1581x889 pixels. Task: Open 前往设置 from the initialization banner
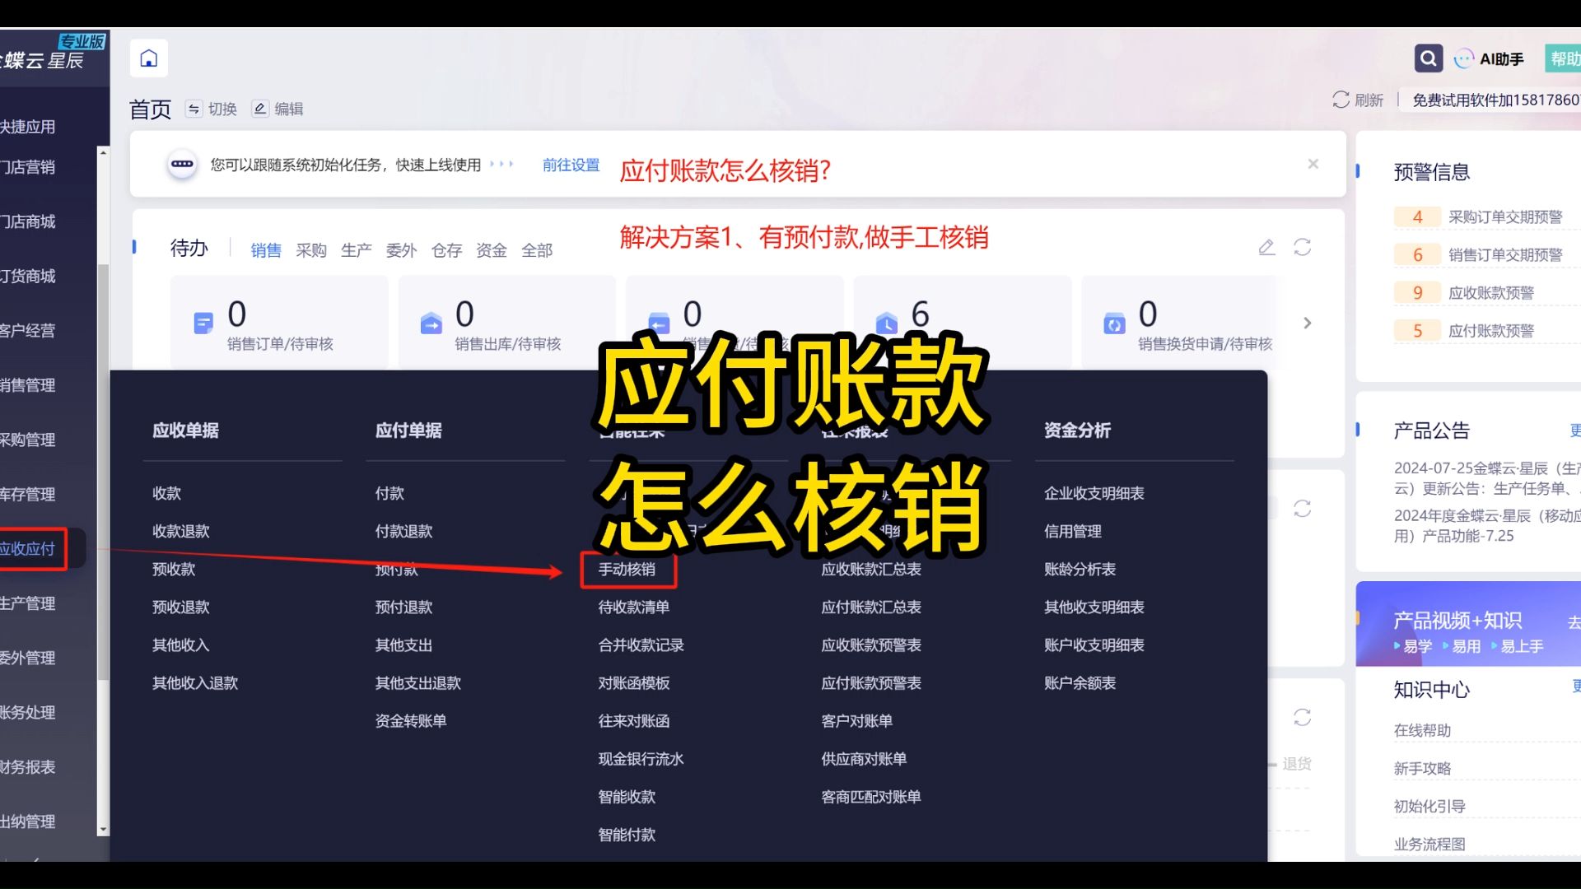point(571,164)
